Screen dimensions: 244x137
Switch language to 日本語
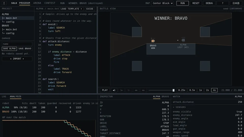point(236,3)
